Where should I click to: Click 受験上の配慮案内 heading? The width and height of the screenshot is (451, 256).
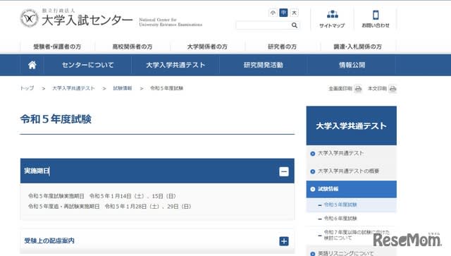[x=49, y=240]
